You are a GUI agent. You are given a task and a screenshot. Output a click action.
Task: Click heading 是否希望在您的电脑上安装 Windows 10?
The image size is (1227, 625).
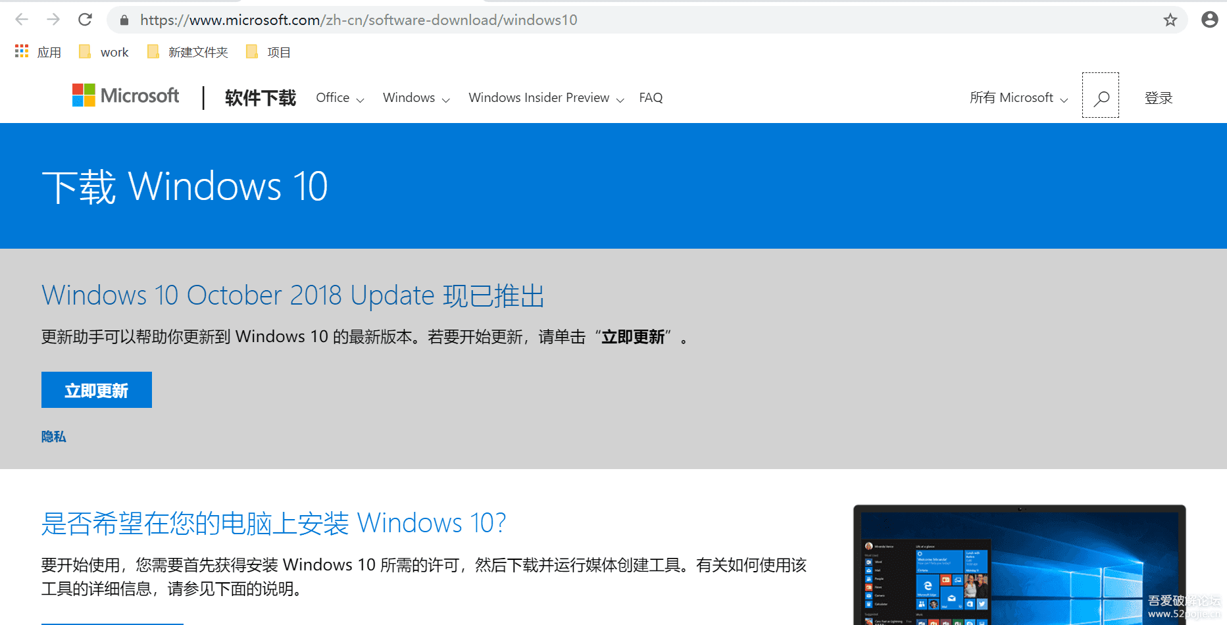(274, 524)
